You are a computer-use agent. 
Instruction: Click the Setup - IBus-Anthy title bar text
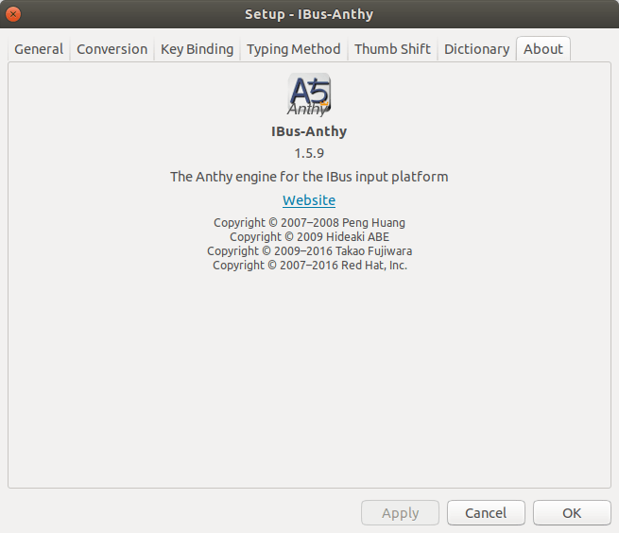pyautogui.click(x=309, y=14)
